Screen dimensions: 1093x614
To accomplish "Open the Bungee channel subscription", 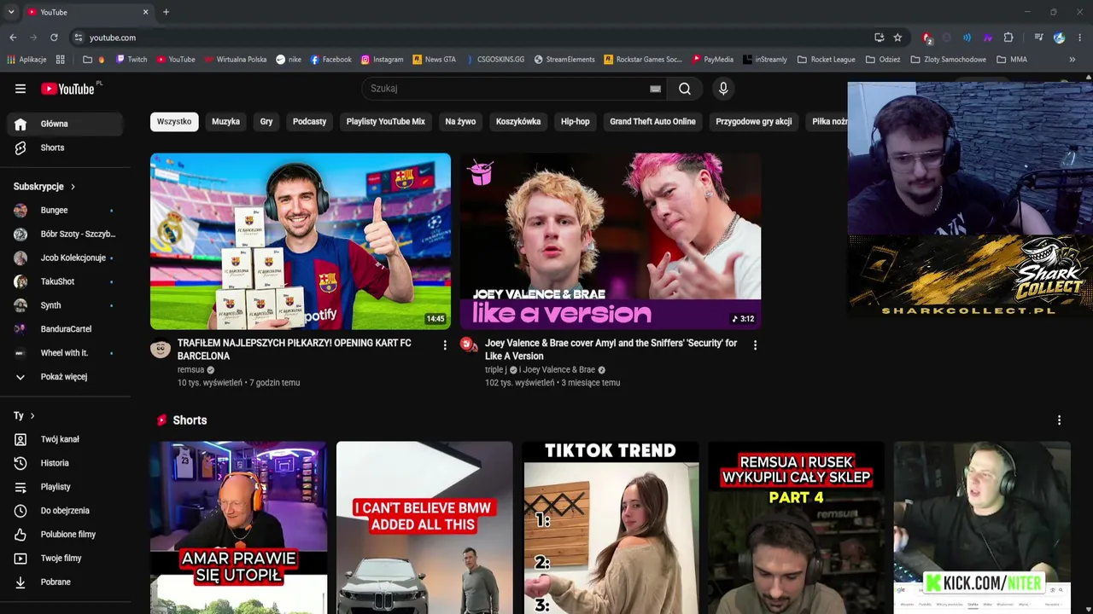I will point(65,211).
